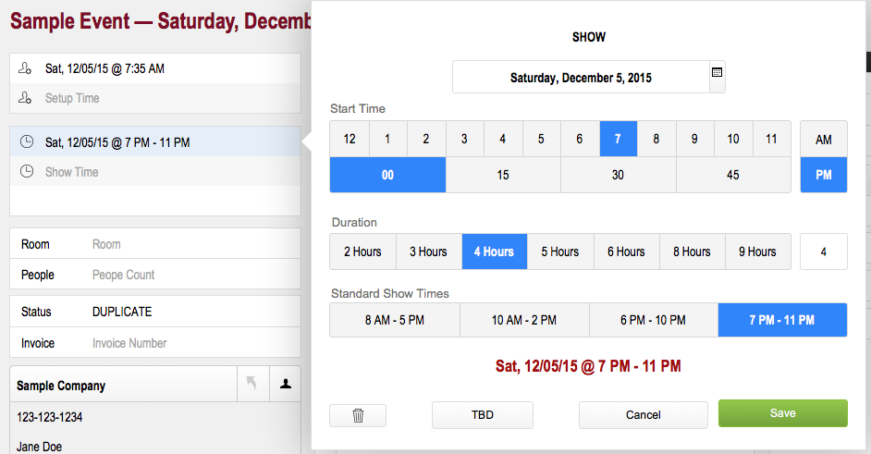Set duration to 6 Hours
This screenshot has height=454, width=871.
tap(626, 252)
